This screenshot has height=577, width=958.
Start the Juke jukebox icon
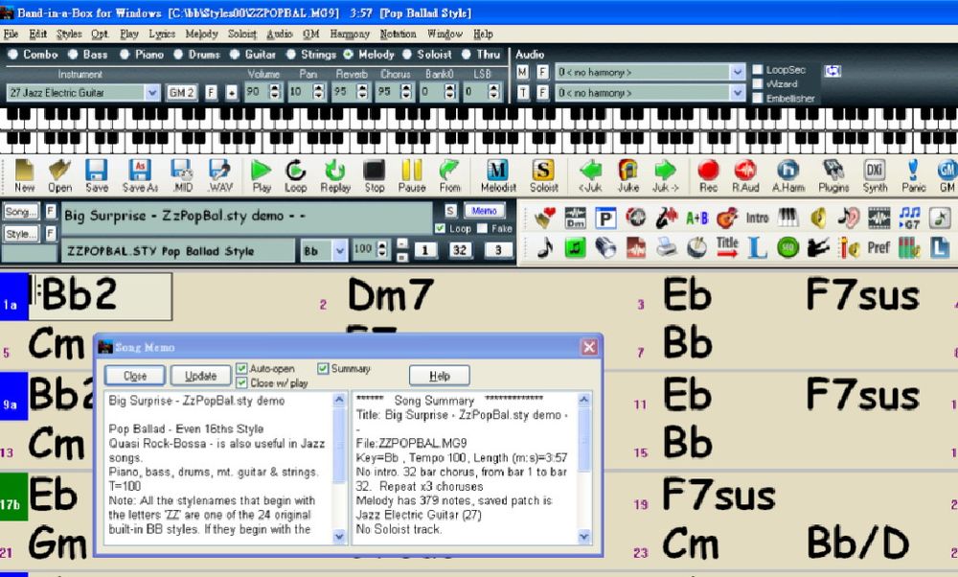pyautogui.click(x=628, y=176)
